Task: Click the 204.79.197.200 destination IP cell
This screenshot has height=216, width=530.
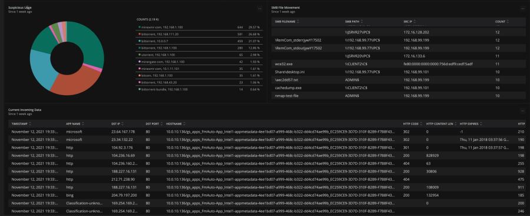Action: point(124,195)
